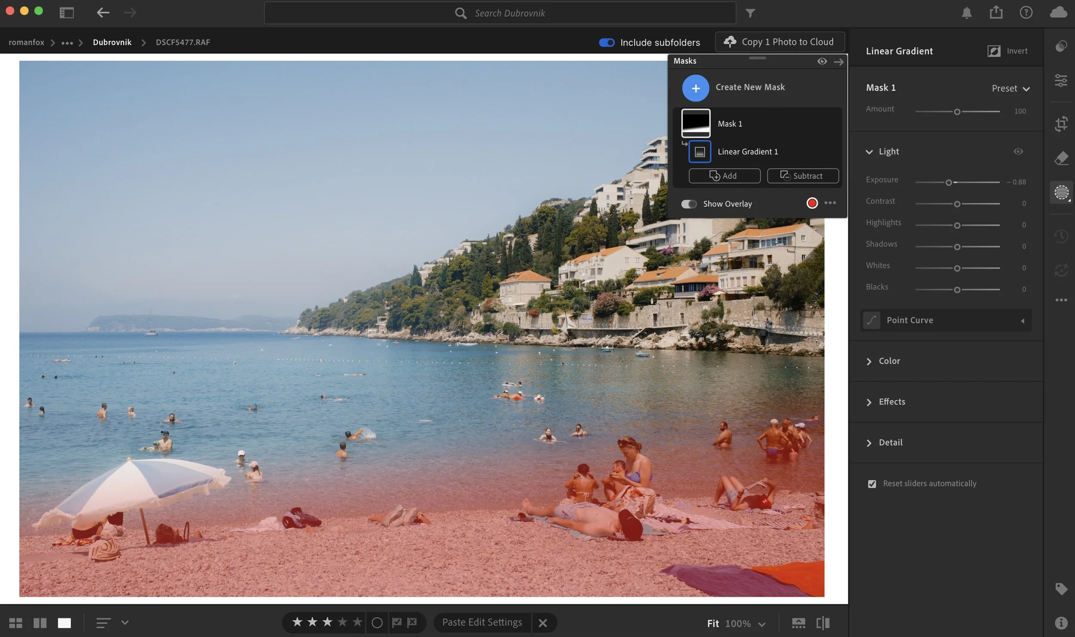Toggle Show Overlay switch
This screenshot has height=637, width=1075.
pyautogui.click(x=689, y=204)
